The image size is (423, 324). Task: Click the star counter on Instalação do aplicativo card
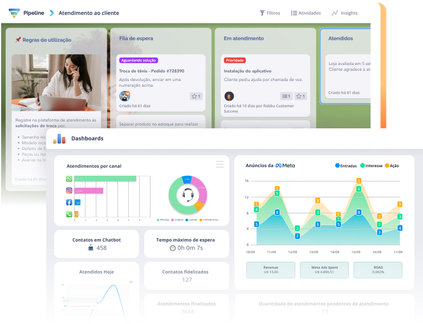click(x=301, y=96)
